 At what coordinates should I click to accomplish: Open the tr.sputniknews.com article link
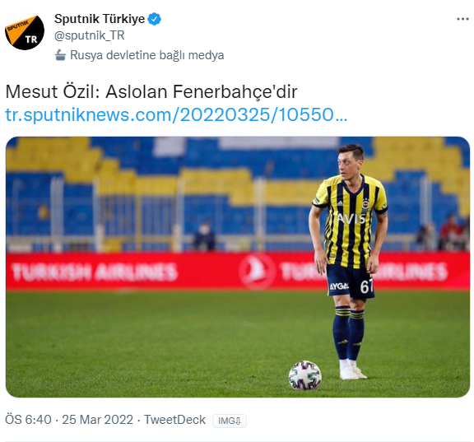(x=176, y=115)
